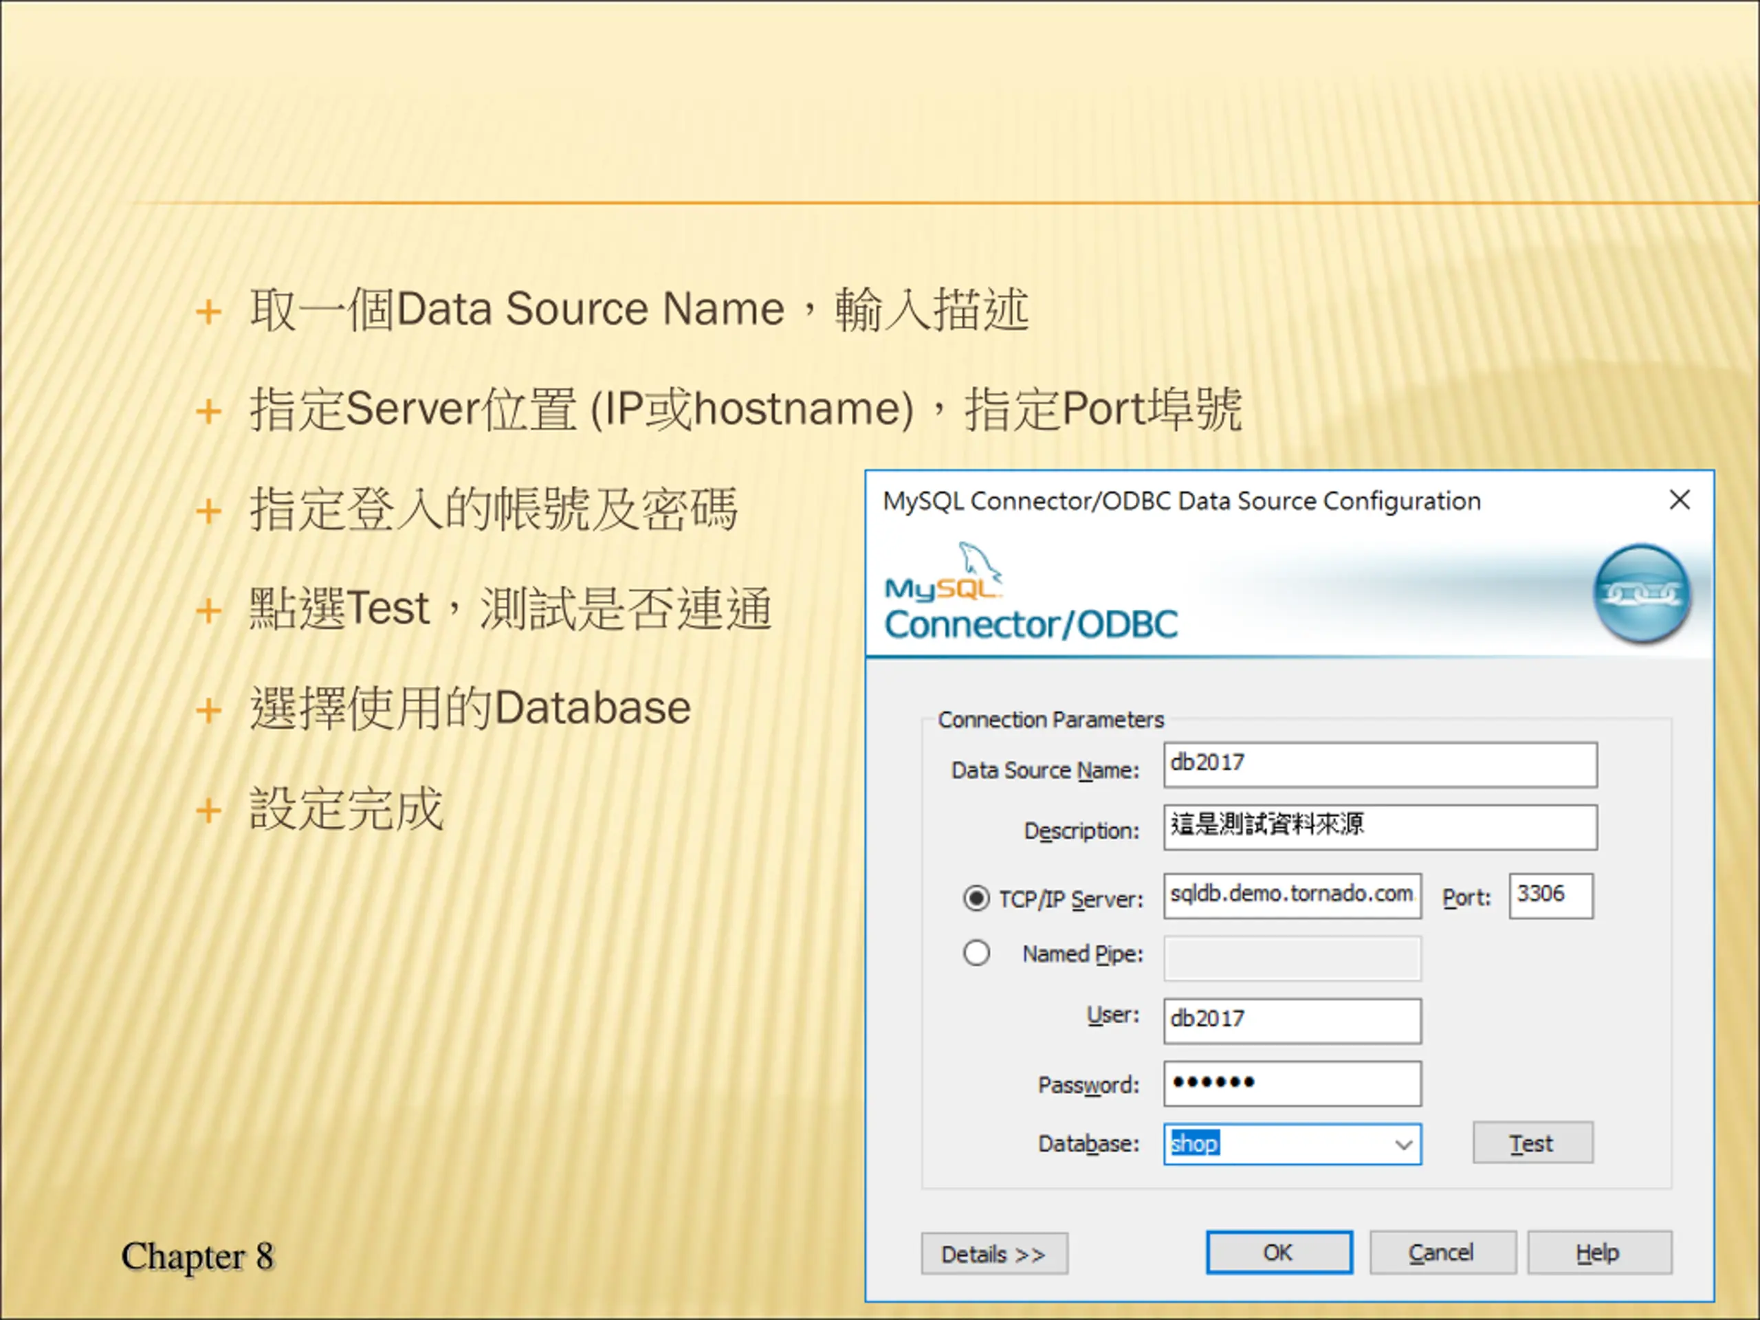Image resolution: width=1760 pixels, height=1320 pixels.
Task: Click the Server hostname slide bullet
Action: coord(745,409)
